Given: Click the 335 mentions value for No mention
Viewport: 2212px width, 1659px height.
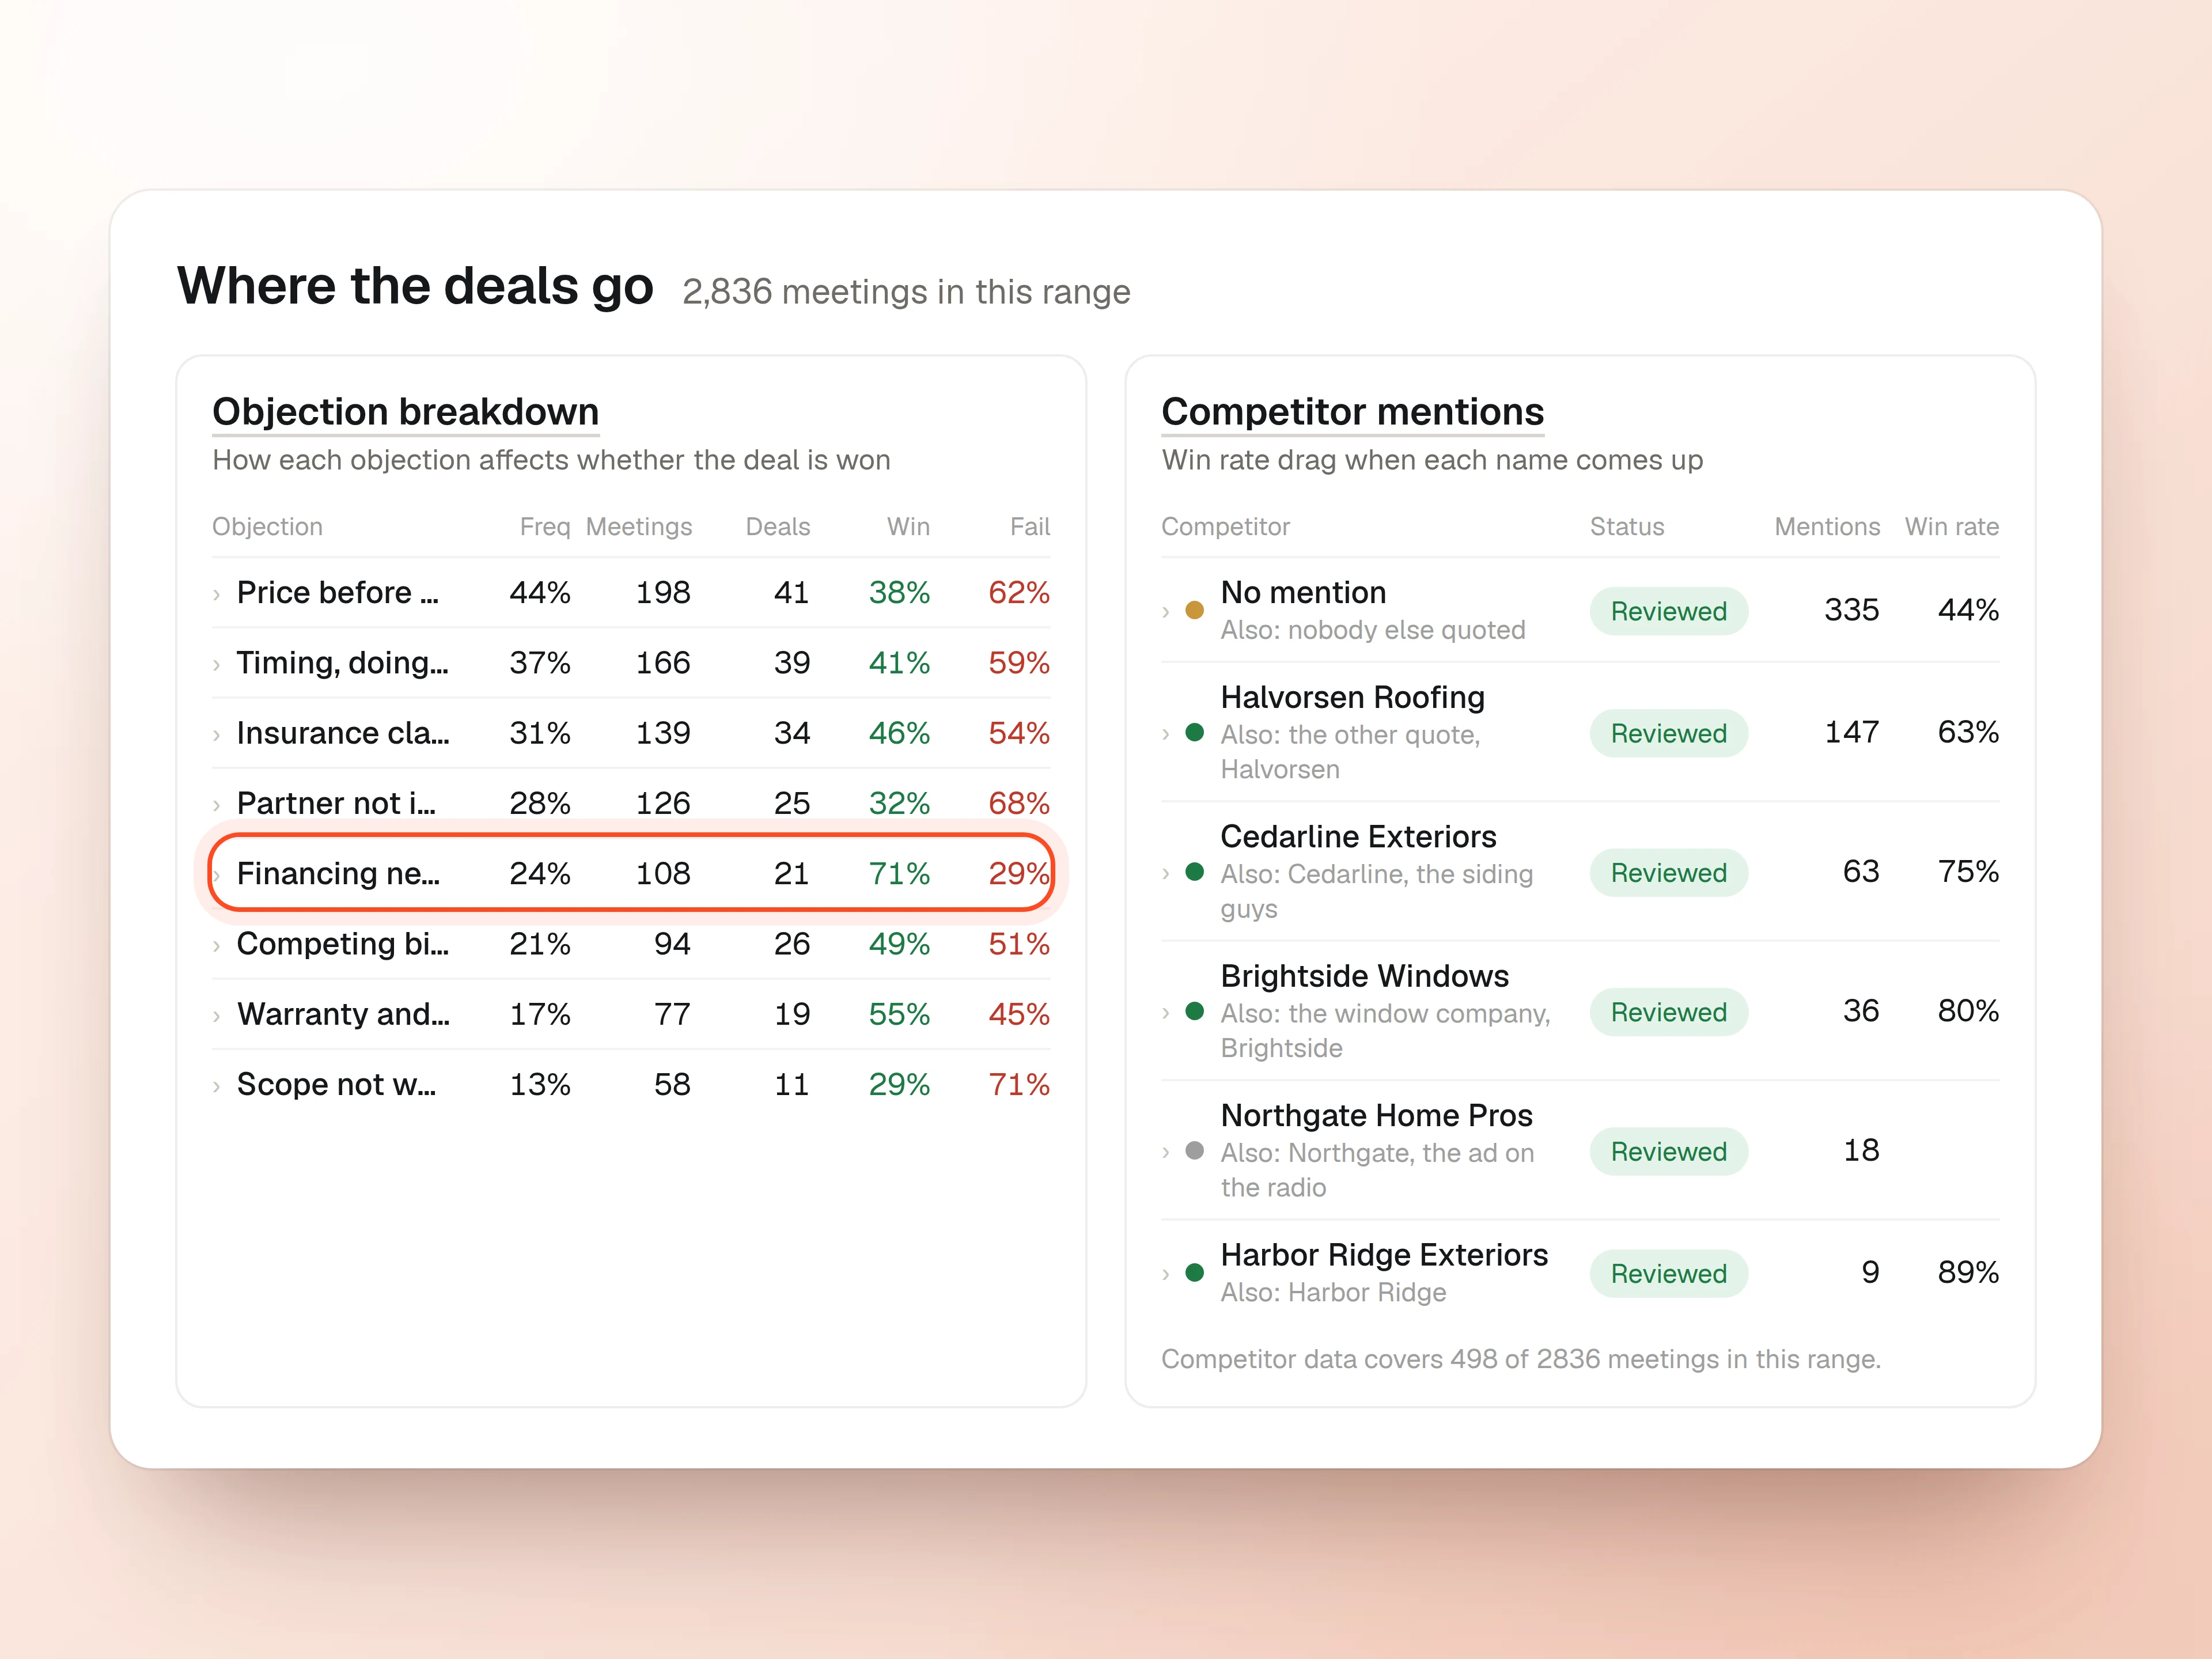Looking at the screenshot, I should point(1851,610).
